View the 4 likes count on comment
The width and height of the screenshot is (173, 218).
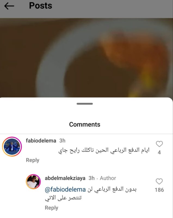[x=159, y=152]
